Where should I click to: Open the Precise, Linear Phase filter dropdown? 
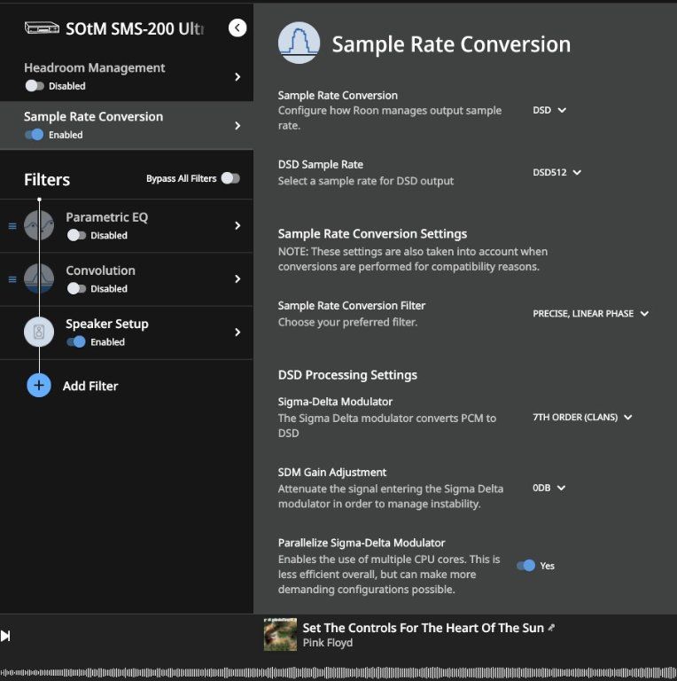pyautogui.click(x=591, y=314)
